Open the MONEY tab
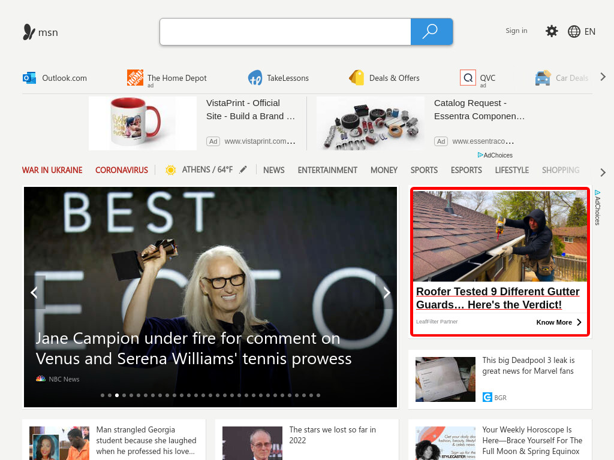 [384, 170]
